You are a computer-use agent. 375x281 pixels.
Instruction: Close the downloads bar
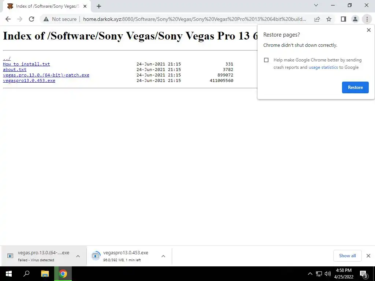[368, 256]
